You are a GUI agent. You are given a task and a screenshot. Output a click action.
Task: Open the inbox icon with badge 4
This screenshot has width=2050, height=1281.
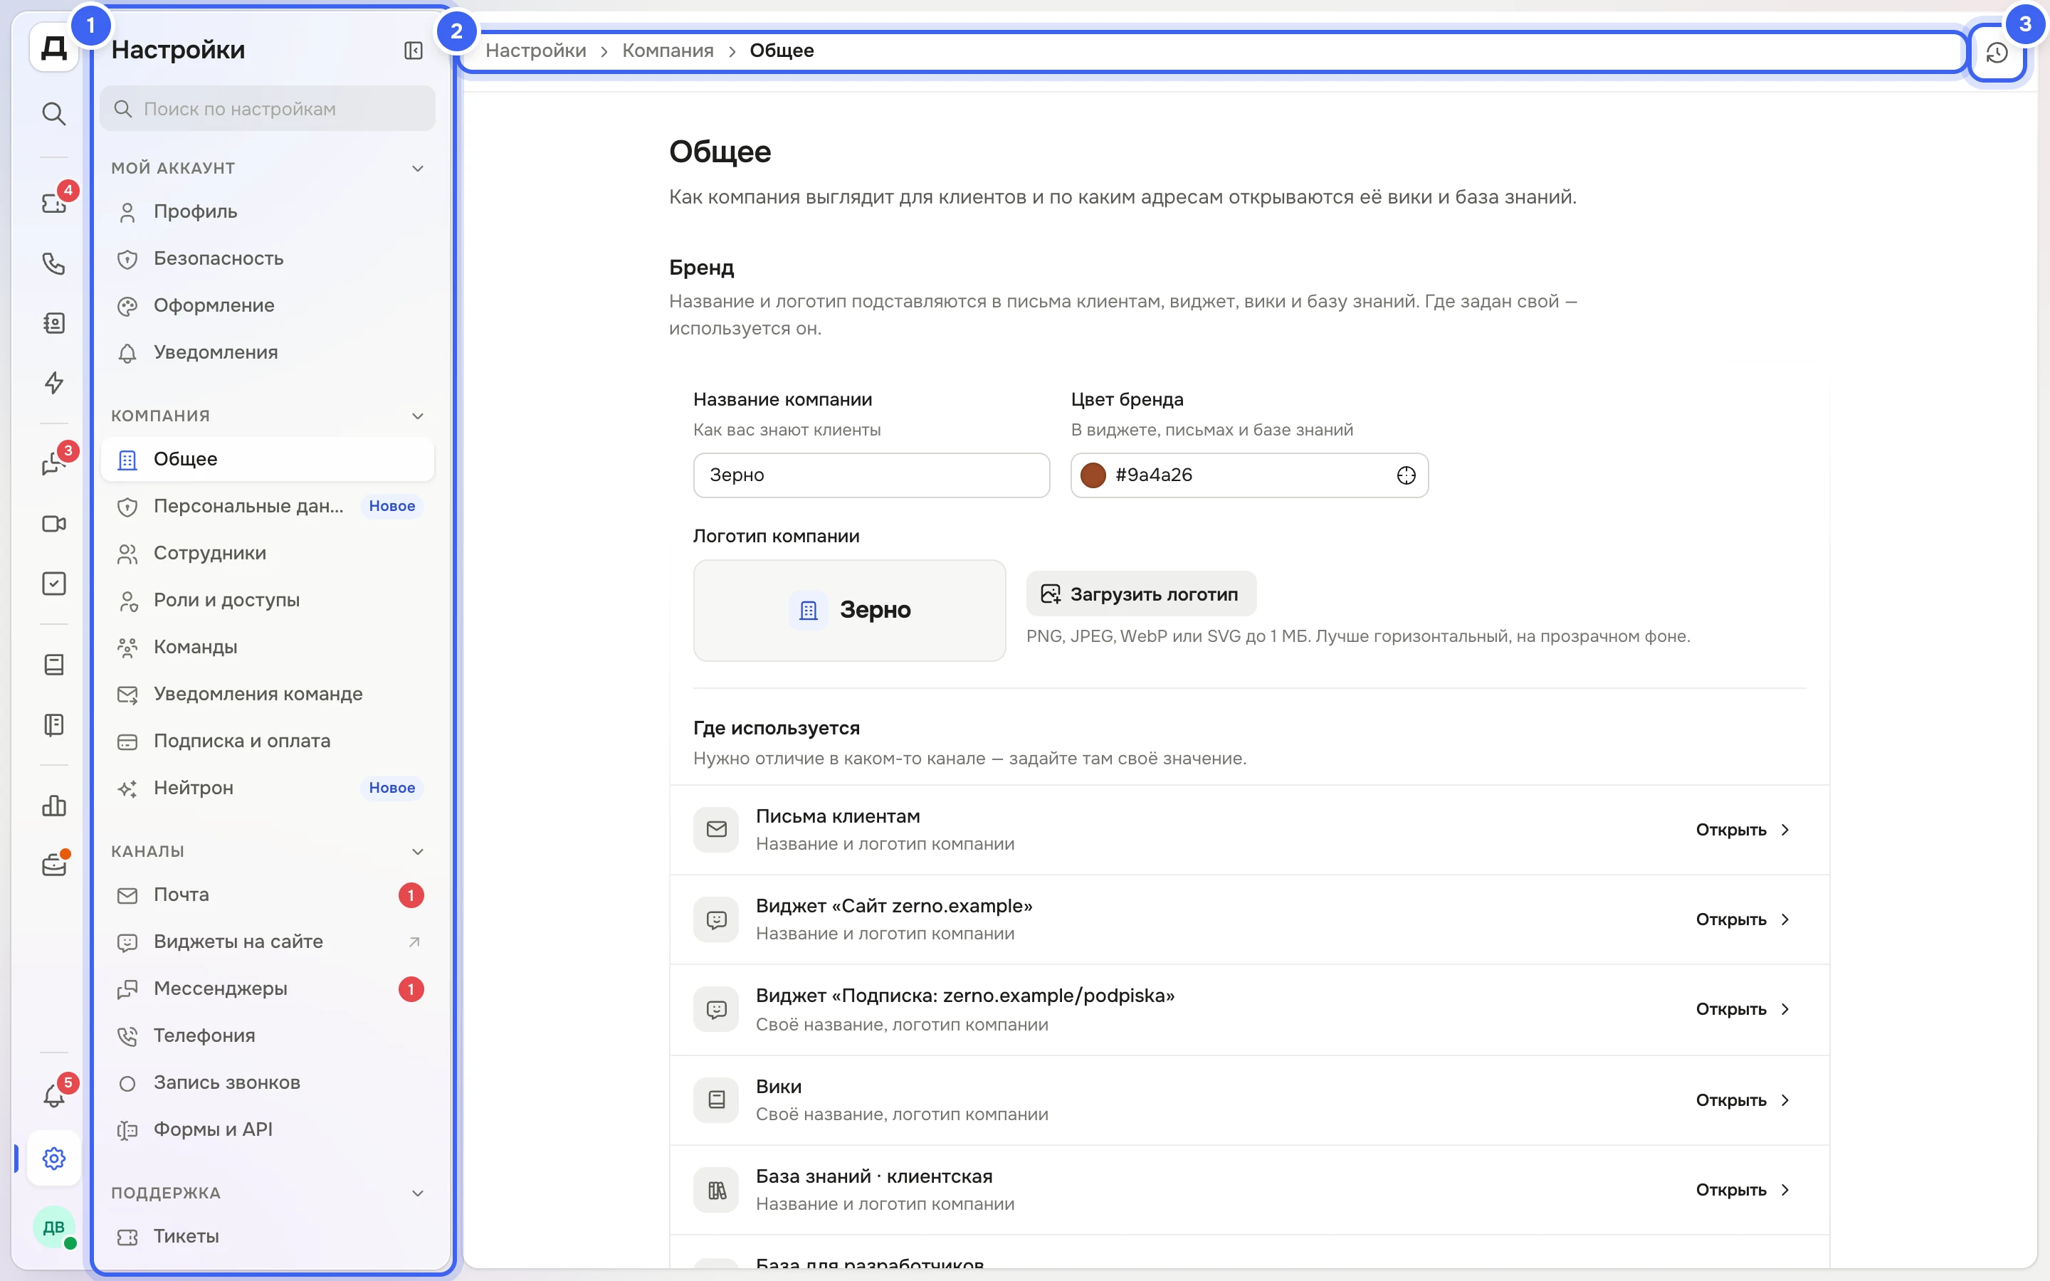click(54, 204)
